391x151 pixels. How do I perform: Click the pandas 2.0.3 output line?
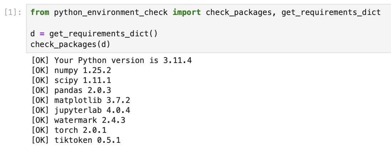click(71, 90)
